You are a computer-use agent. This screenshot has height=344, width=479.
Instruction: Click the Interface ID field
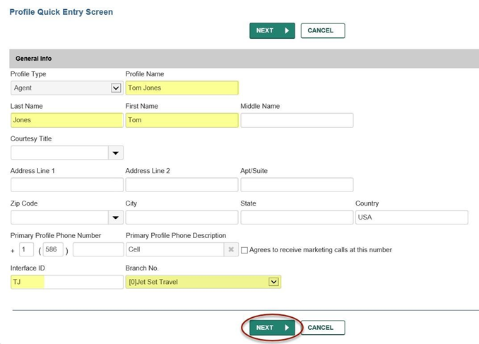click(67, 282)
